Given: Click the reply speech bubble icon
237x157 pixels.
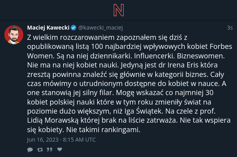Looking at the screenshot, I should 30,150.
